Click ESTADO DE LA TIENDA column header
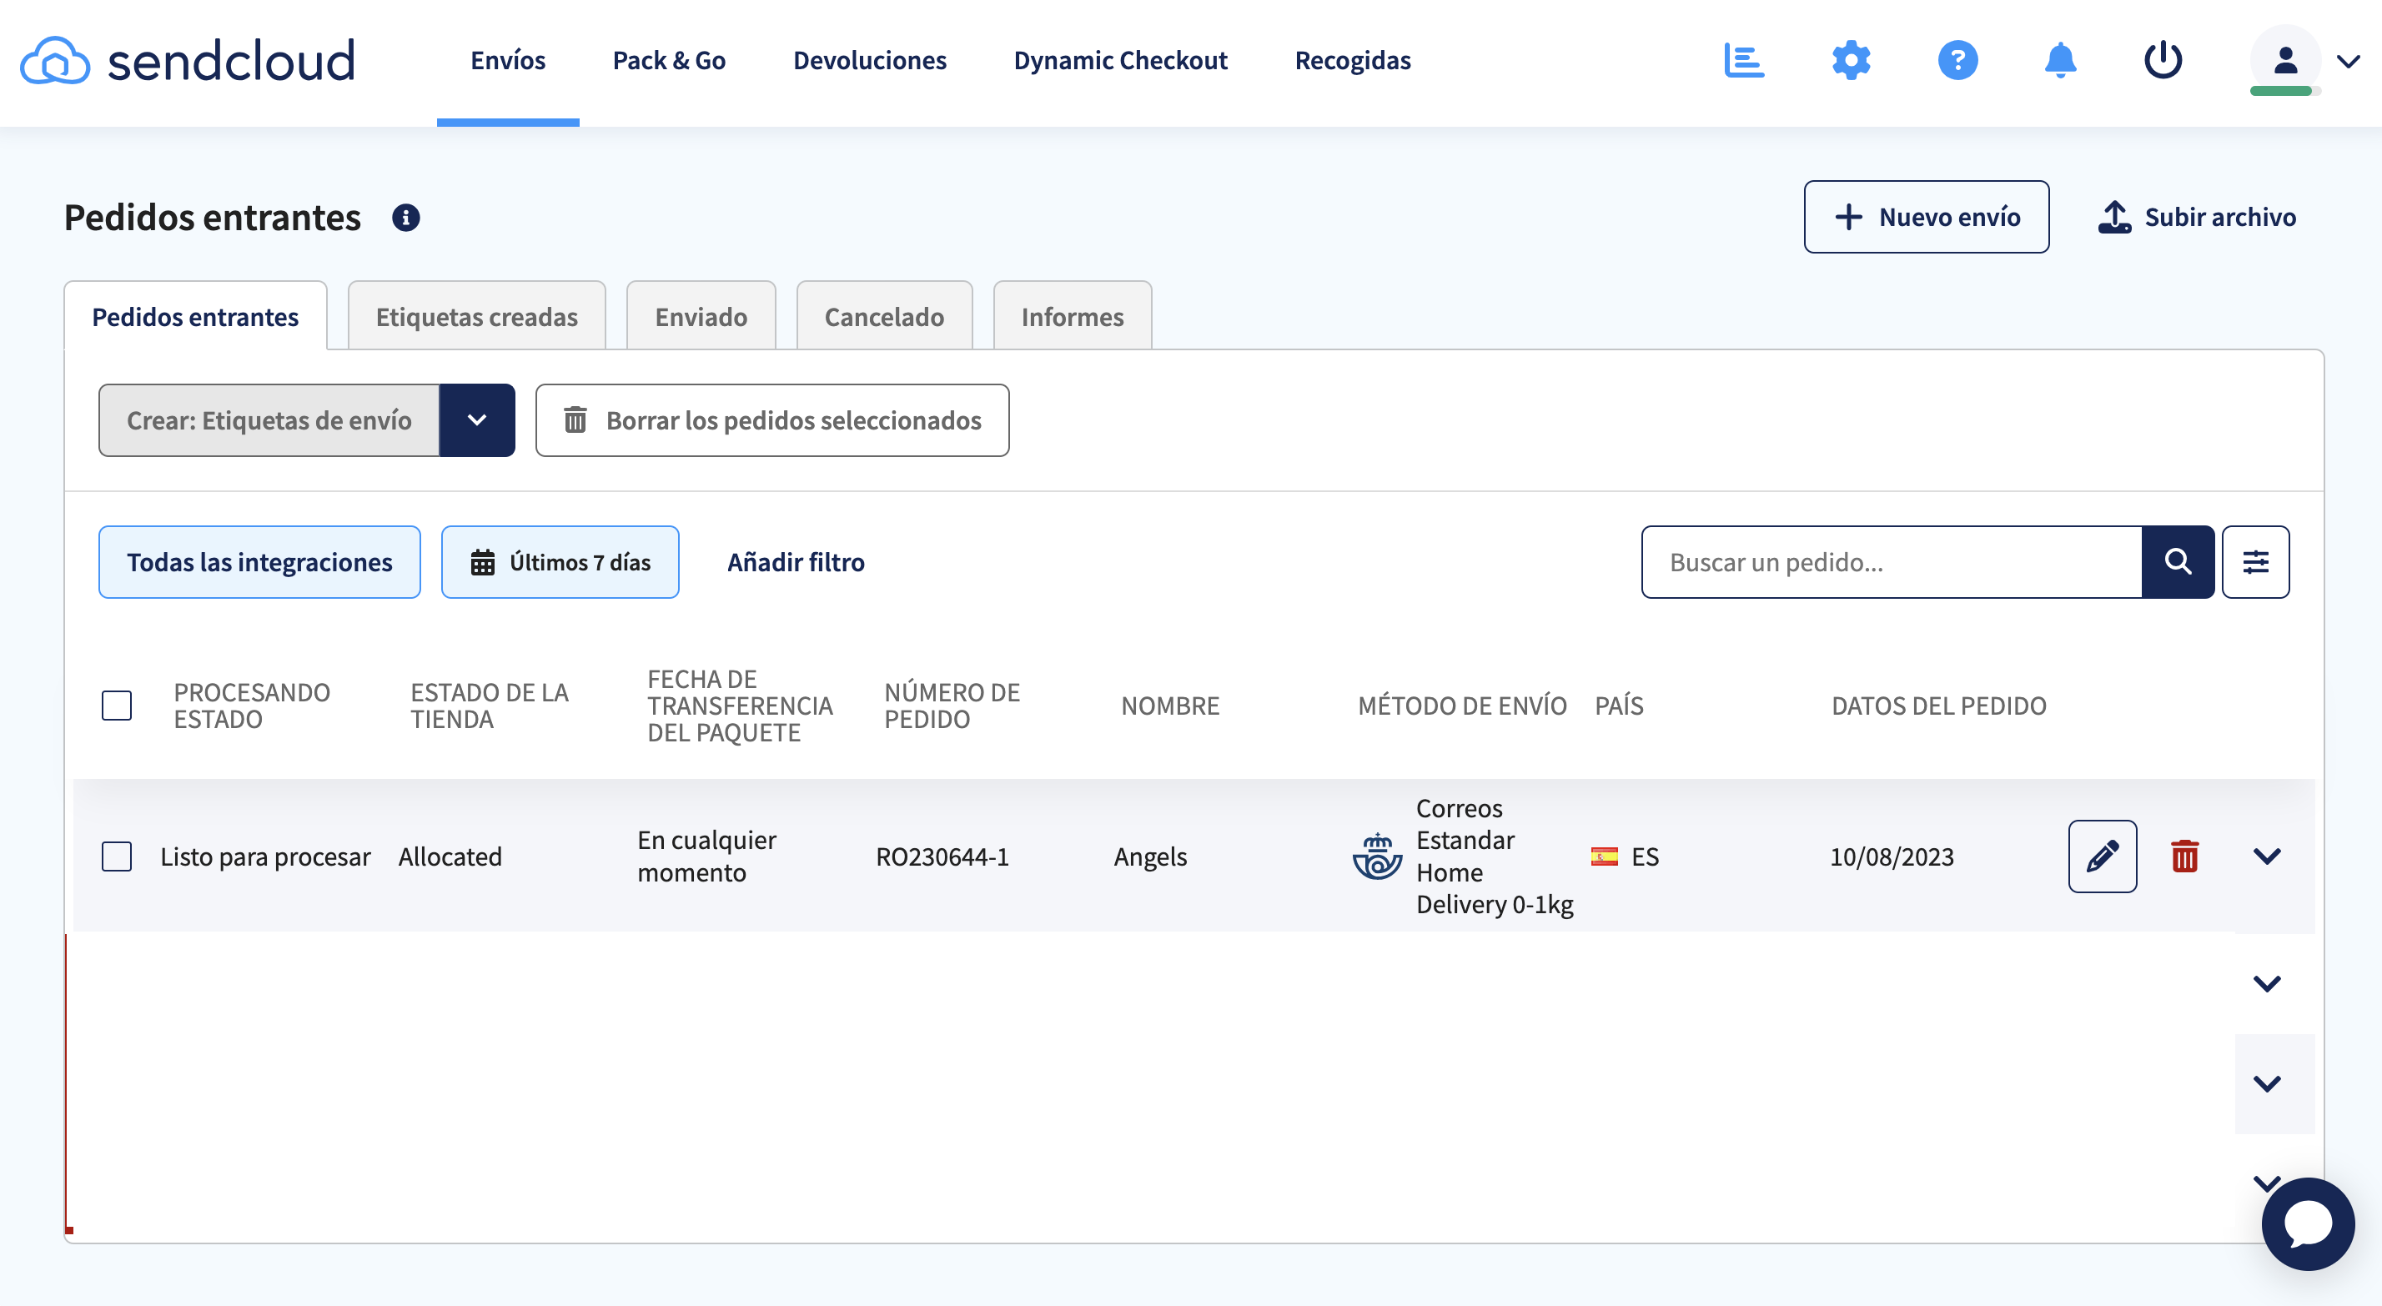This screenshot has width=2382, height=1306. [489, 706]
